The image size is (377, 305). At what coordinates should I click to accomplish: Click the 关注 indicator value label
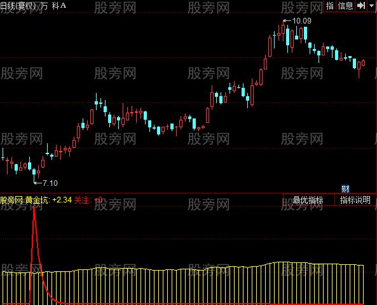[82, 200]
